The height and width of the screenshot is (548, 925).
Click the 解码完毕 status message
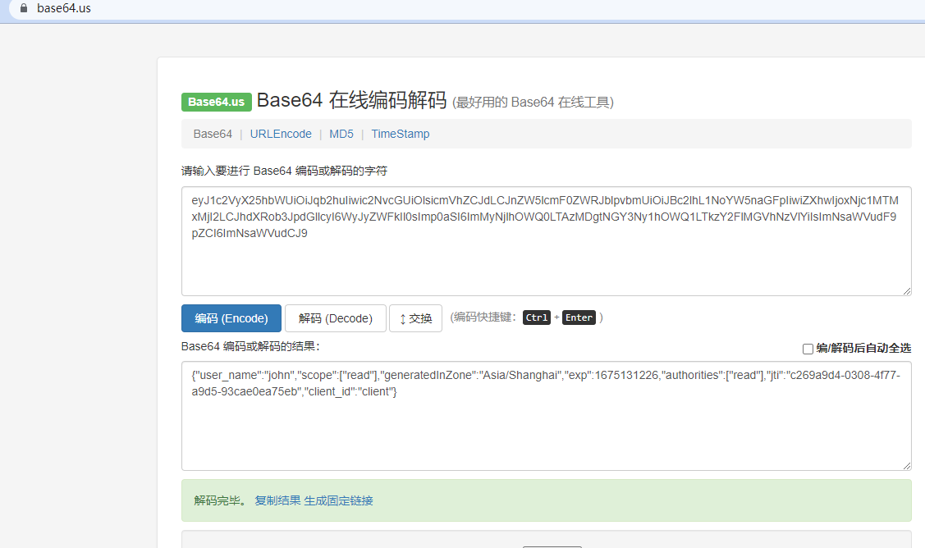(x=222, y=500)
